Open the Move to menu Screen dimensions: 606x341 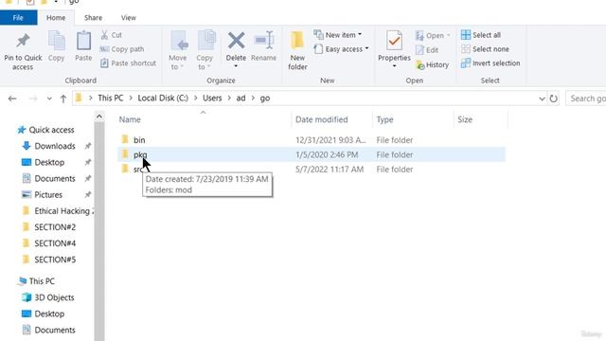[178, 50]
